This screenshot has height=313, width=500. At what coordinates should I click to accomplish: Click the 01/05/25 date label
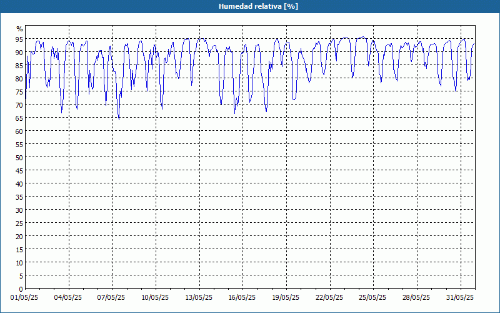pos(24,298)
